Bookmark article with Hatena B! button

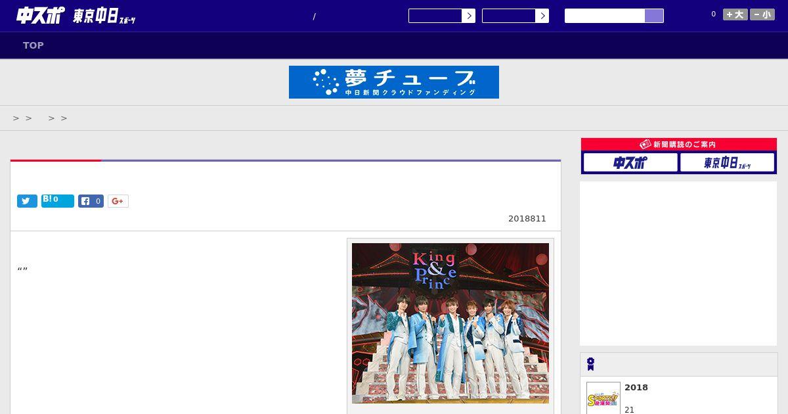(58, 201)
